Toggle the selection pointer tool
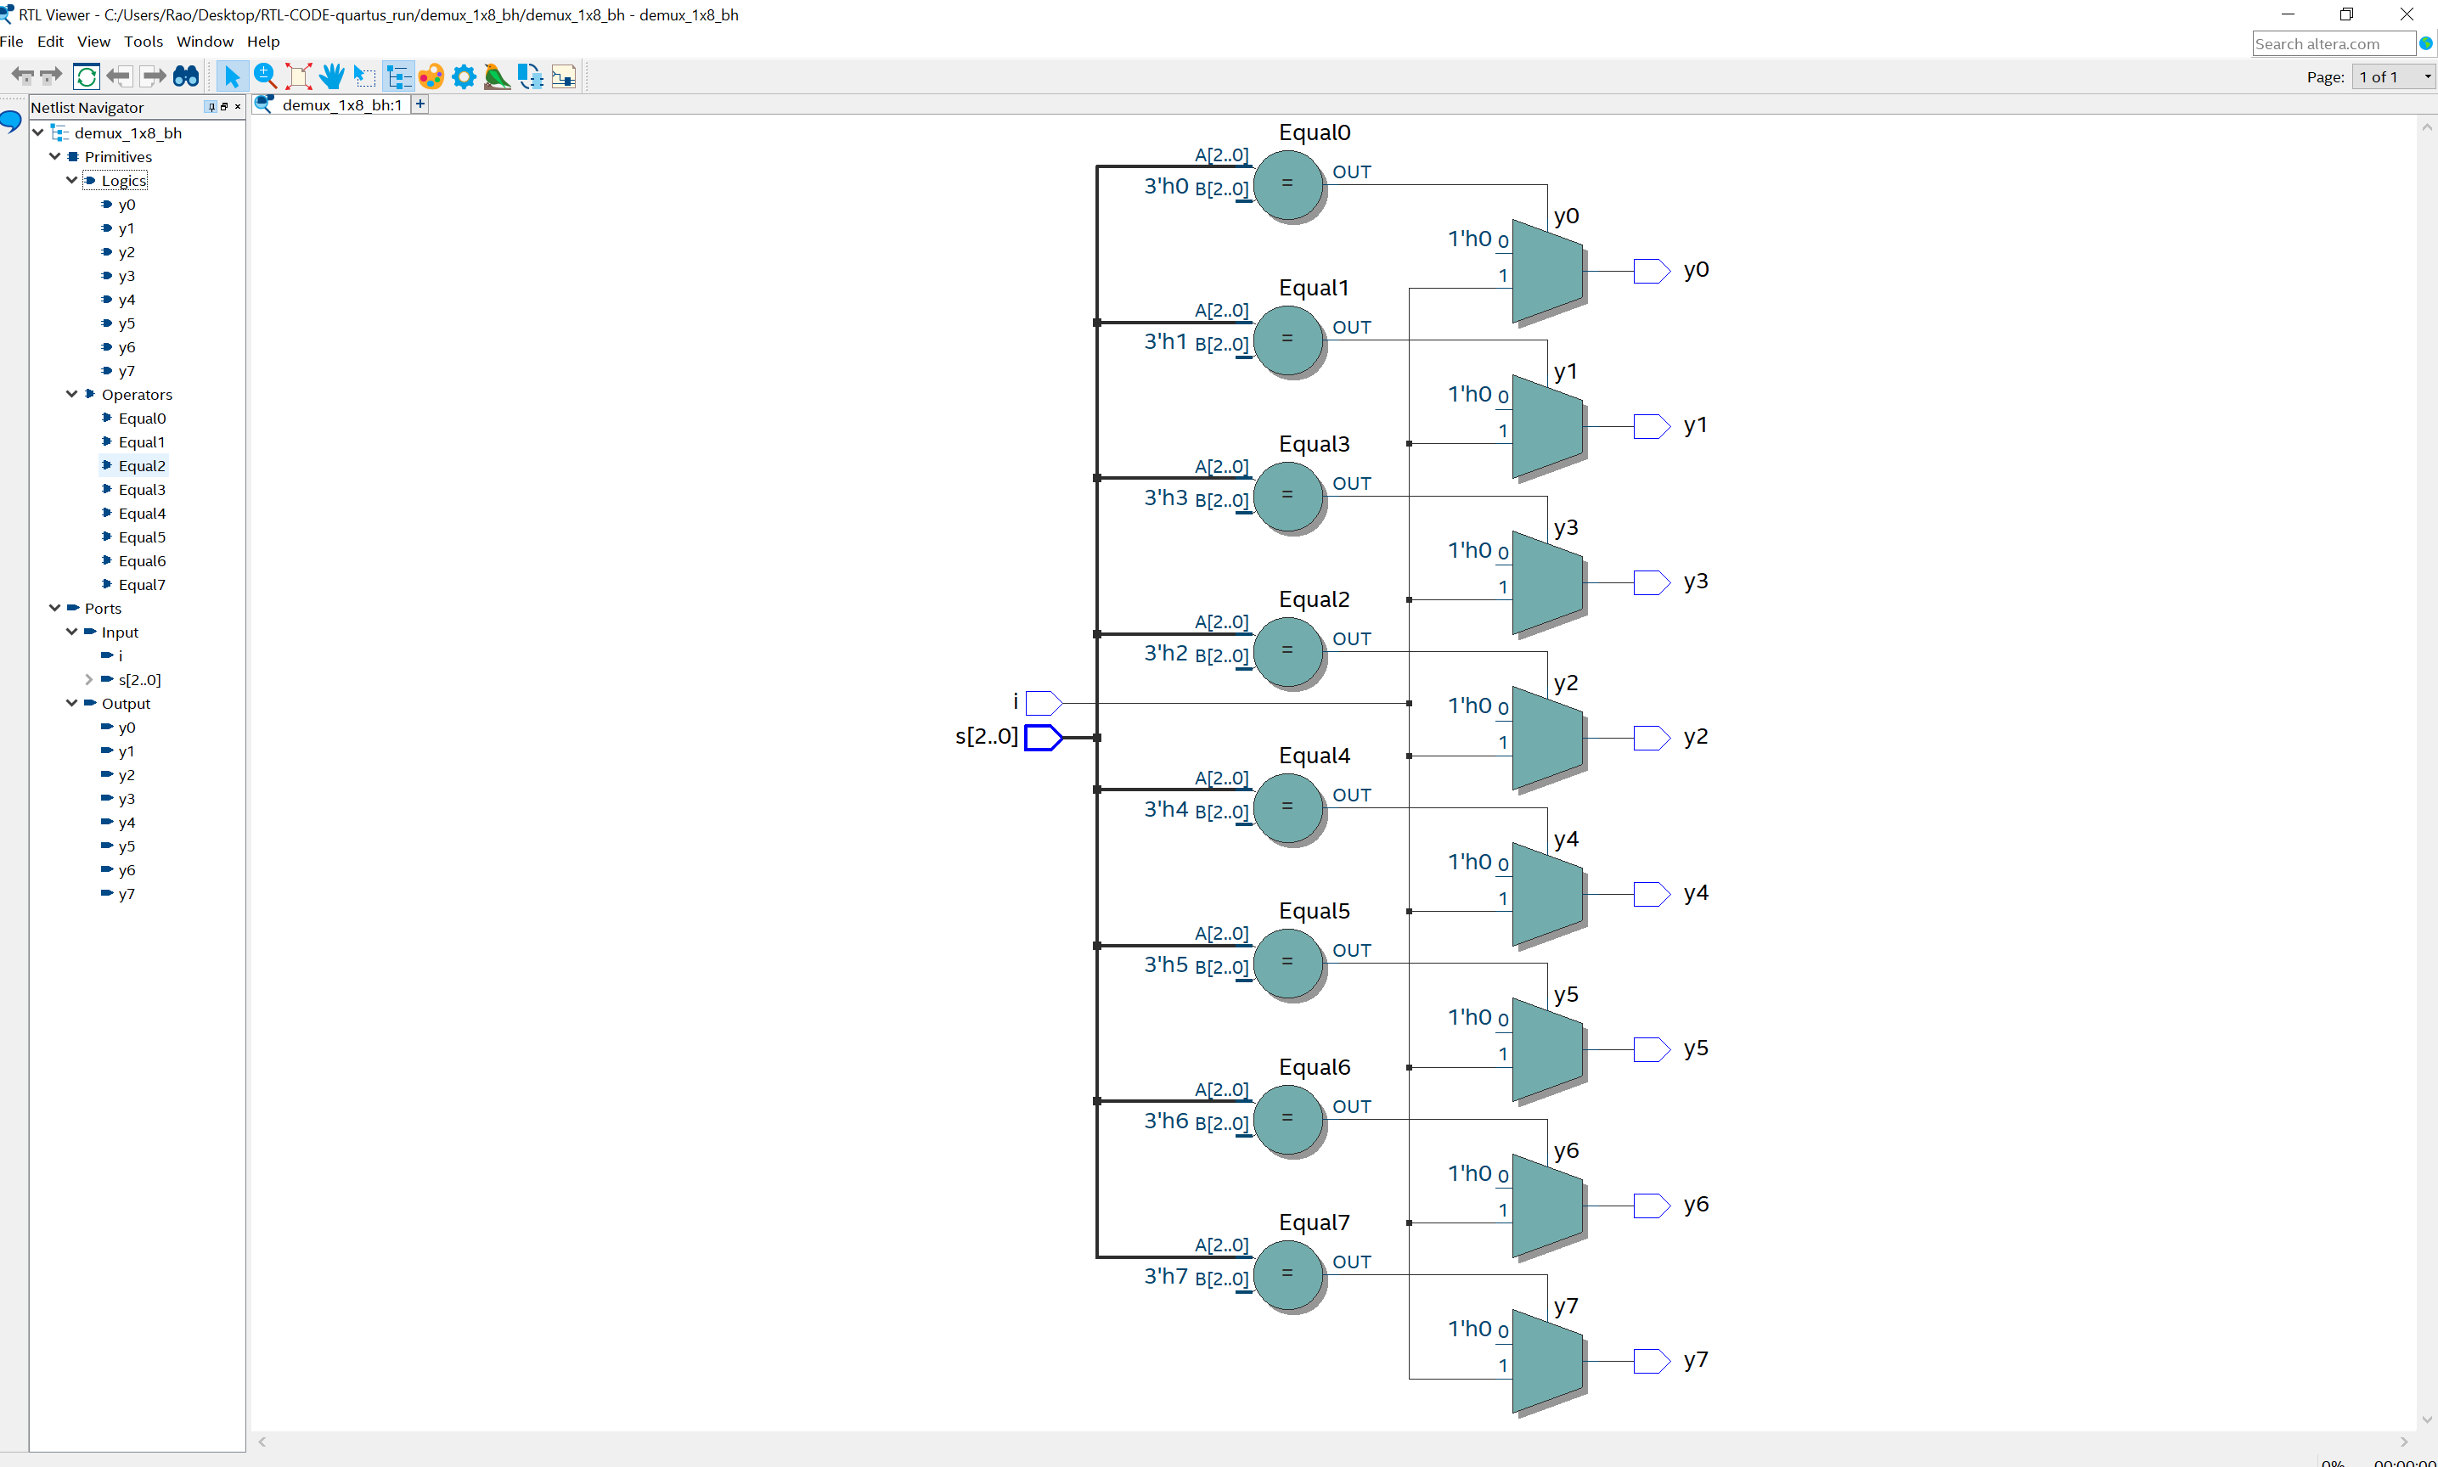Viewport: 2438px width, 1467px height. click(231, 76)
